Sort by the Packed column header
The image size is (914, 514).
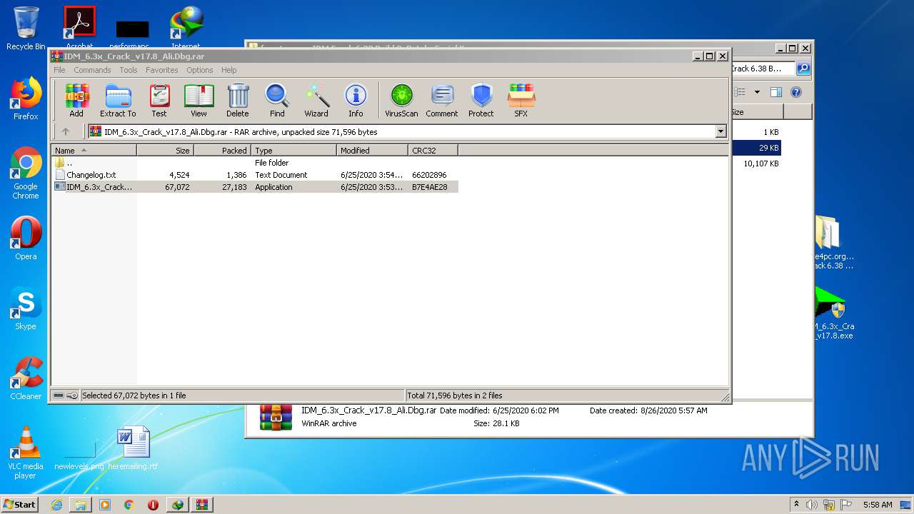222,150
